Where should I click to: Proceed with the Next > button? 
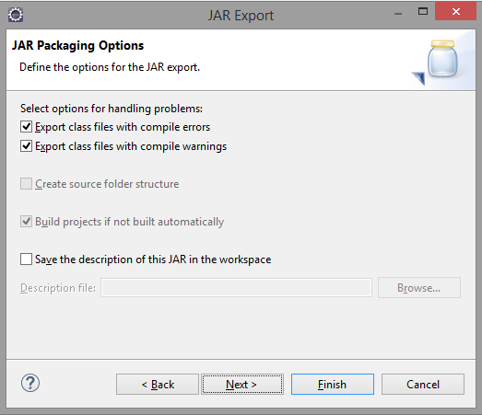pyautogui.click(x=242, y=385)
